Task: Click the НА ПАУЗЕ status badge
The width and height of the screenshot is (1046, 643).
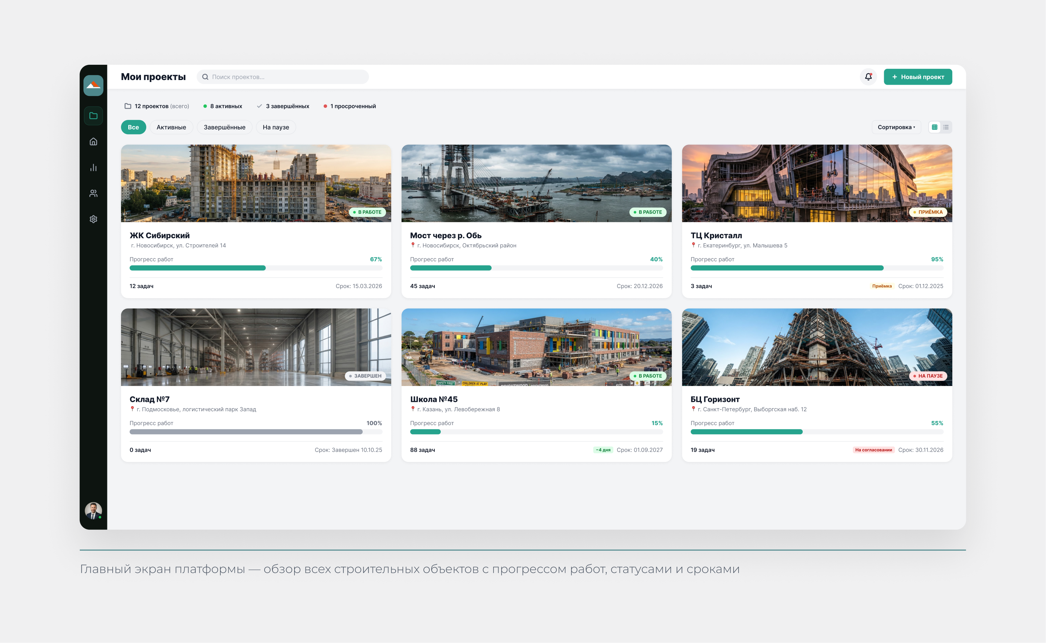Action: 928,376
